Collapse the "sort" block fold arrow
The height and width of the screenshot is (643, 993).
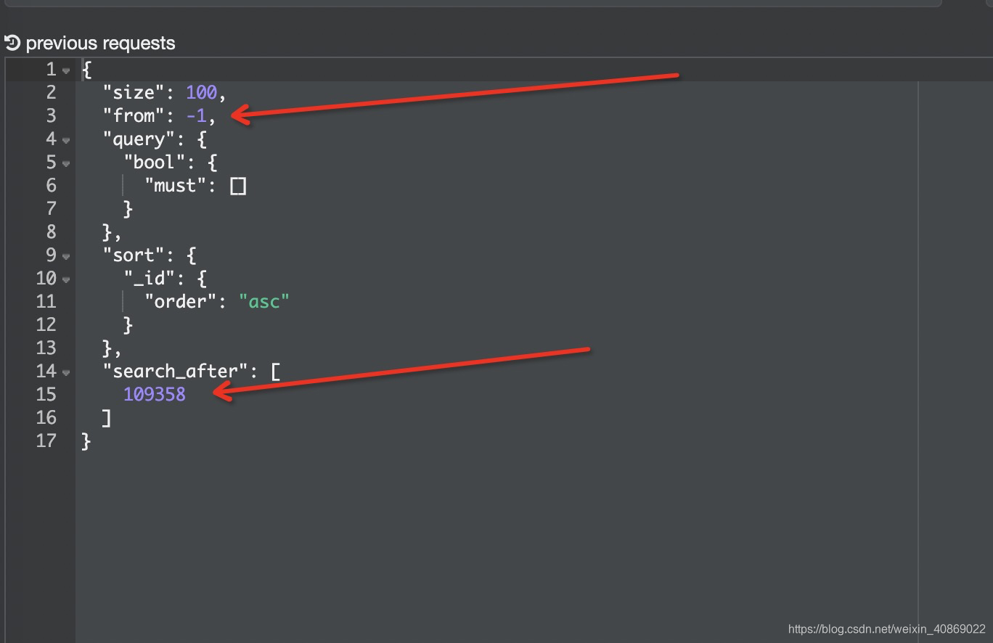(x=66, y=256)
